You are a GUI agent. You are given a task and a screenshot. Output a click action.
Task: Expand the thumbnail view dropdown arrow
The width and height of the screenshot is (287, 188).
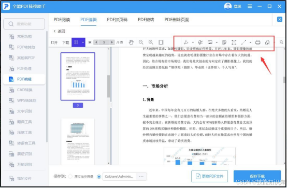click(83, 42)
